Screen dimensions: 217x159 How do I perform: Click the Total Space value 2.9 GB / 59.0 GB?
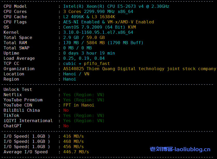tap(84, 37)
